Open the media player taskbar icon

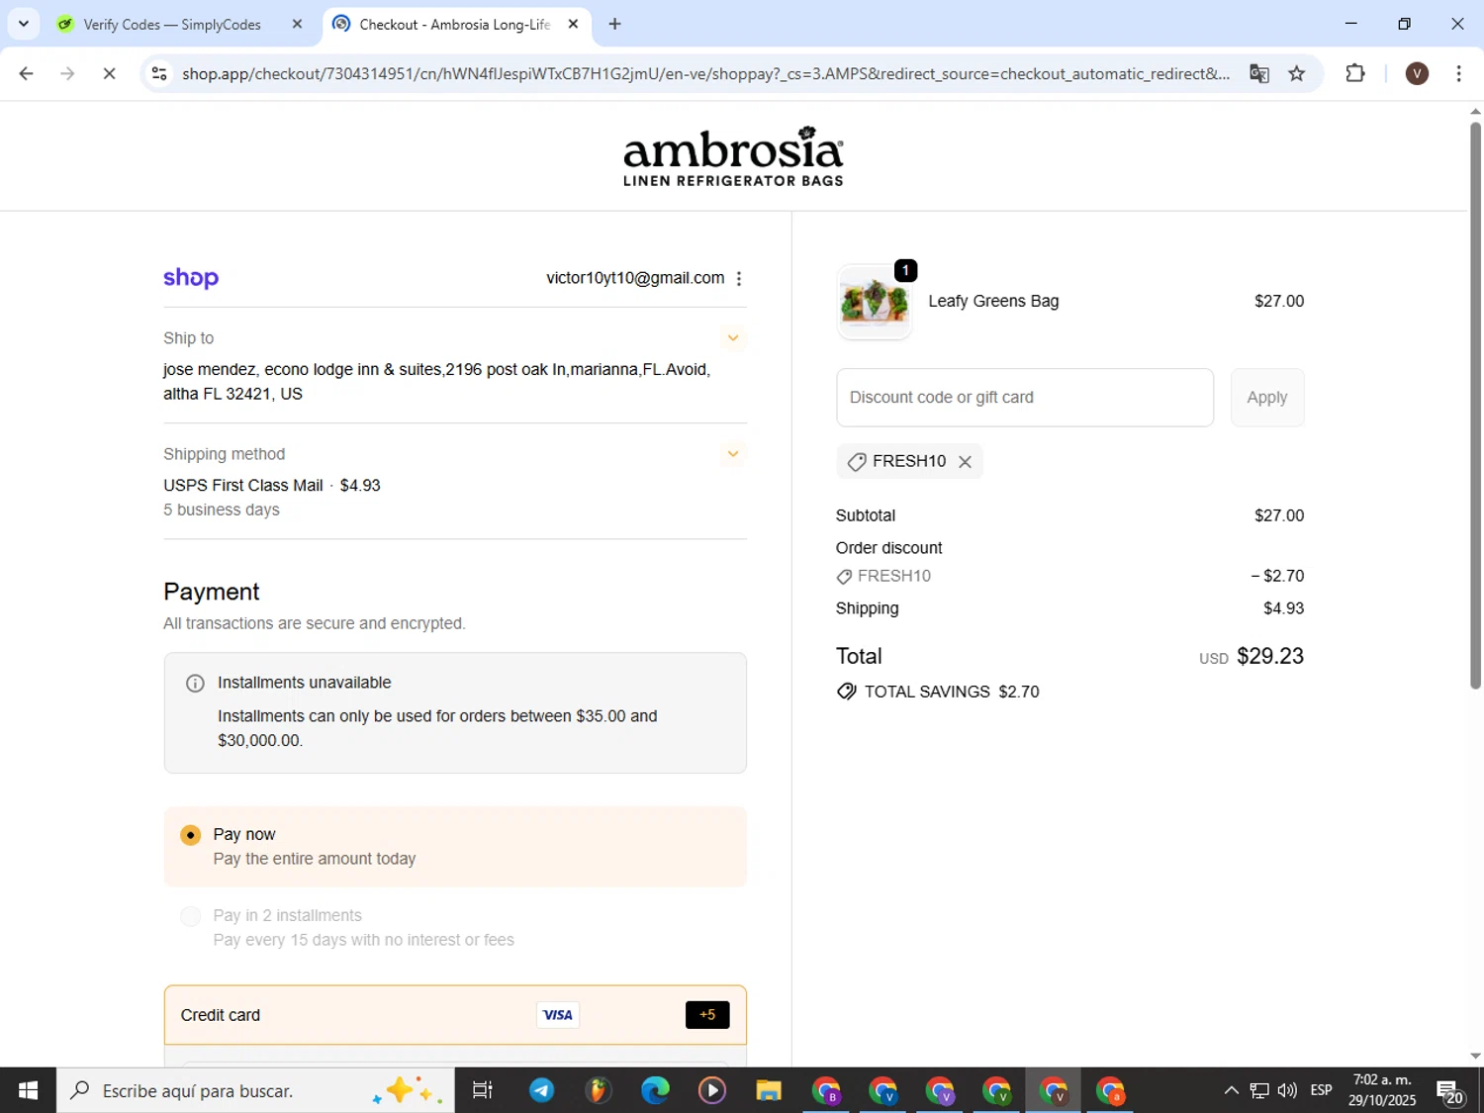click(711, 1090)
